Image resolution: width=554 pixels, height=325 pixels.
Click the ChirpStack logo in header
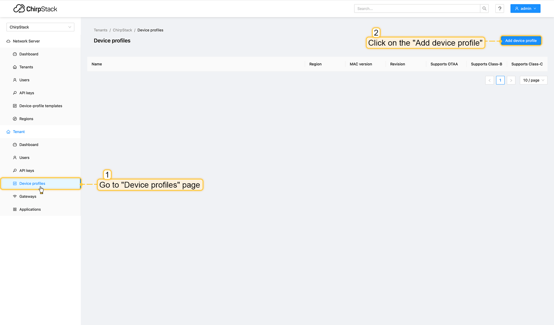(x=35, y=9)
